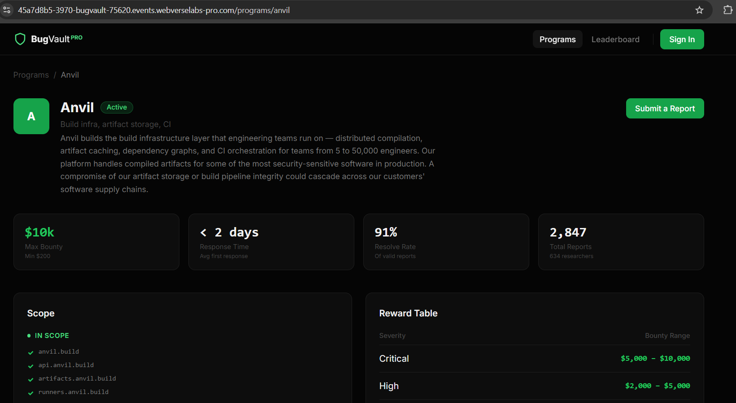Select the Critical severity row label

pos(394,359)
